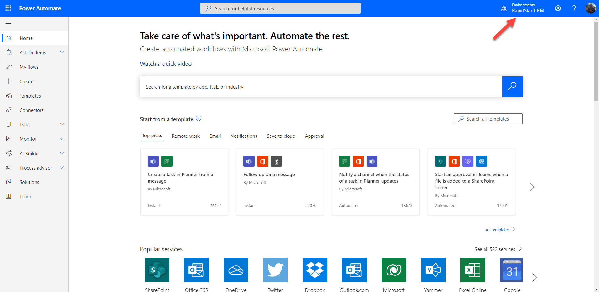Click the template search input field

pos(312,87)
